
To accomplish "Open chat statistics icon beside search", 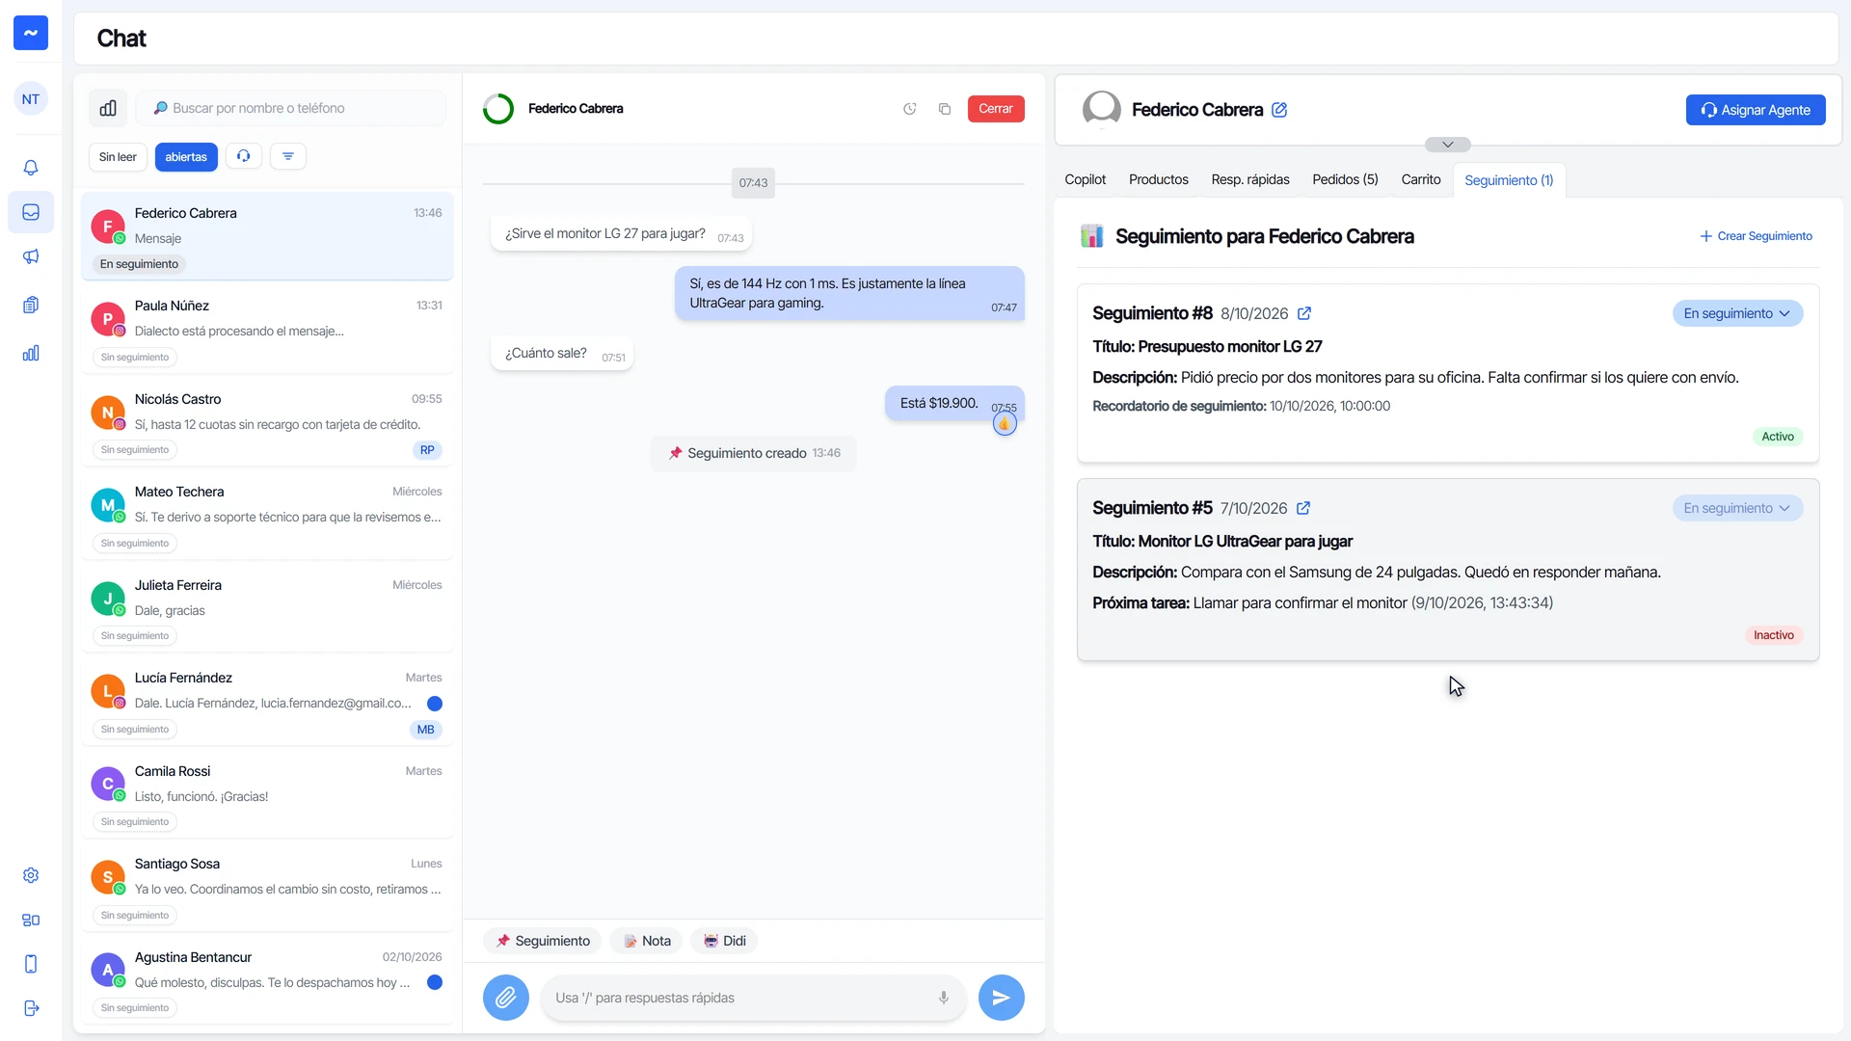I will pos(108,108).
